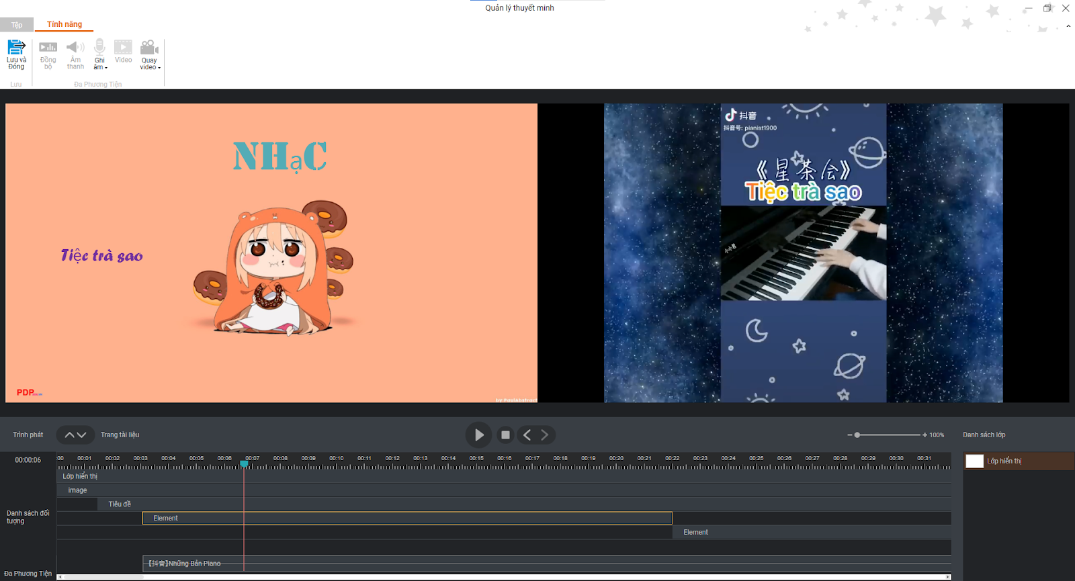Switch to the Tính năng tab
The image size is (1075, 581).
point(64,24)
